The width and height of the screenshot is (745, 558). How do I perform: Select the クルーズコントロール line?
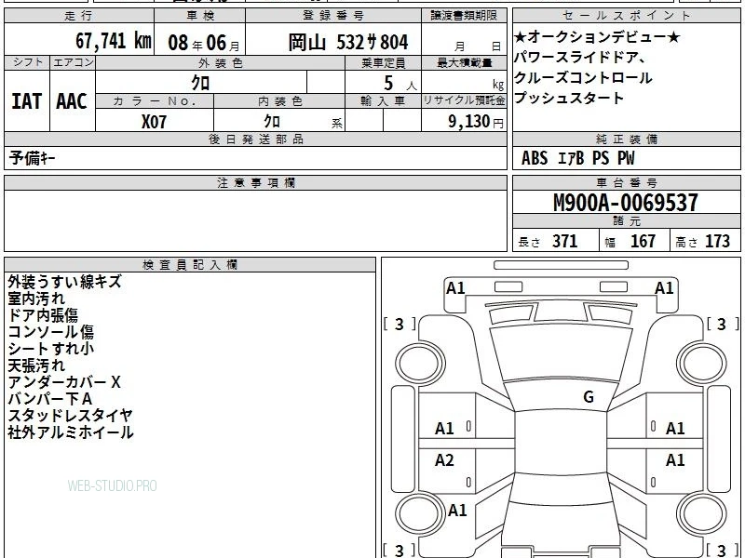583,78
